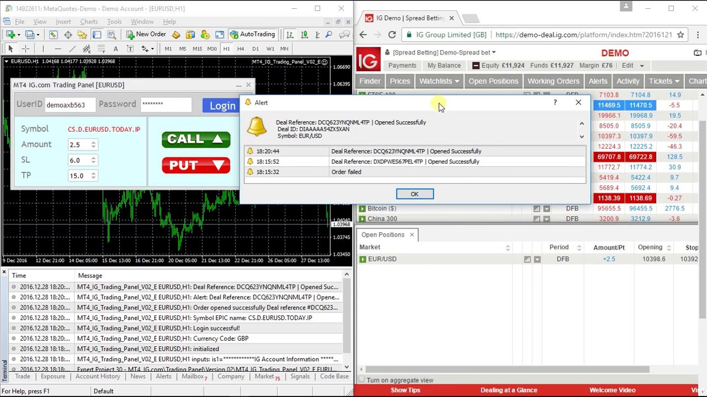Select the text 'A' drawing tool

click(115, 49)
